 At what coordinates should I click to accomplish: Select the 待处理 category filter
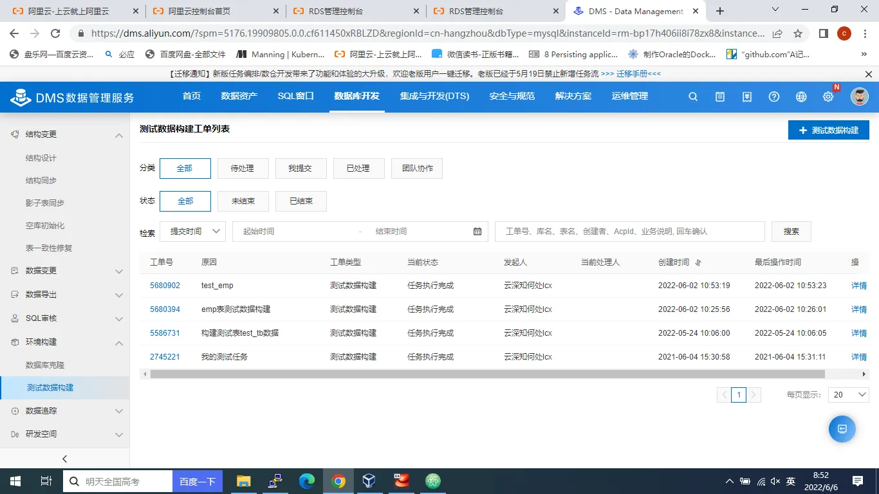[x=243, y=169]
